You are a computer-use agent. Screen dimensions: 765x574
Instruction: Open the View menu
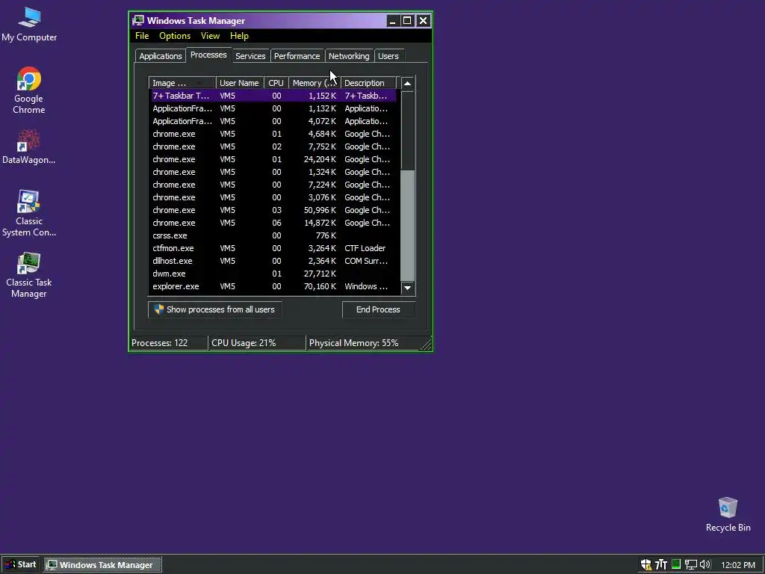[210, 36]
